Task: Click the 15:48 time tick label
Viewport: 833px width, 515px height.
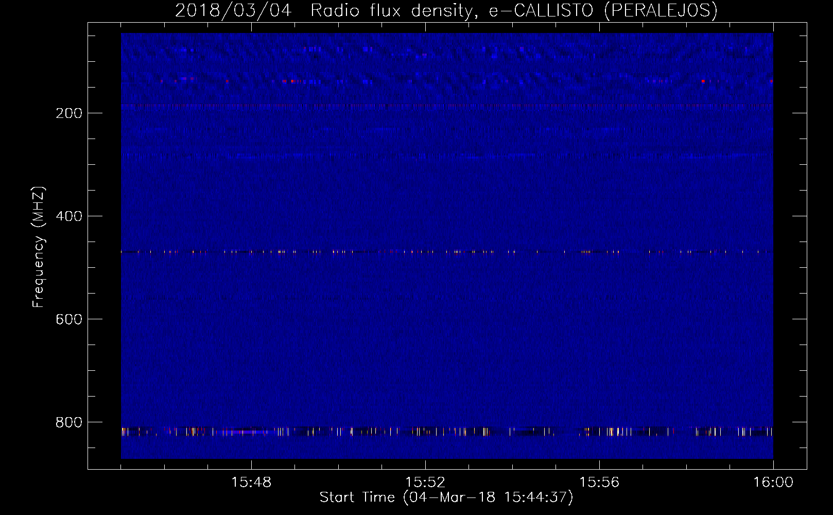Action: (x=251, y=483)
